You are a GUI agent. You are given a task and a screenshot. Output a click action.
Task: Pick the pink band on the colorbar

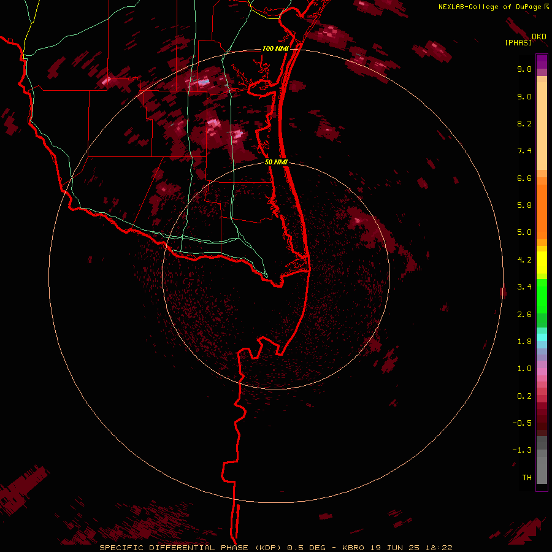[542, 372]
